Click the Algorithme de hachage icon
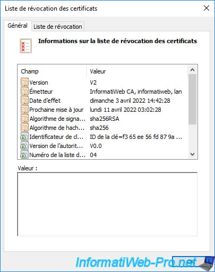 click(24, 128)
